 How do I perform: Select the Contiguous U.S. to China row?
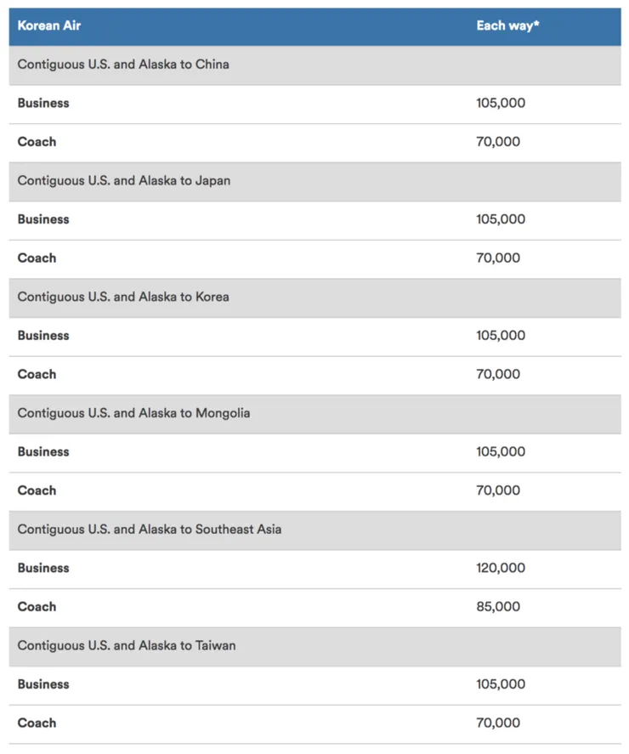pos(123,64)
